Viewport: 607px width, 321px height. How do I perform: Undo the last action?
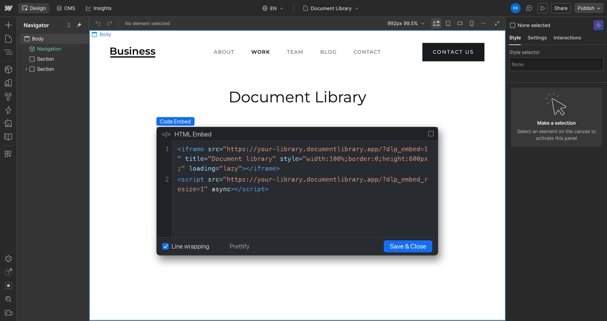(x=98, y=23)
